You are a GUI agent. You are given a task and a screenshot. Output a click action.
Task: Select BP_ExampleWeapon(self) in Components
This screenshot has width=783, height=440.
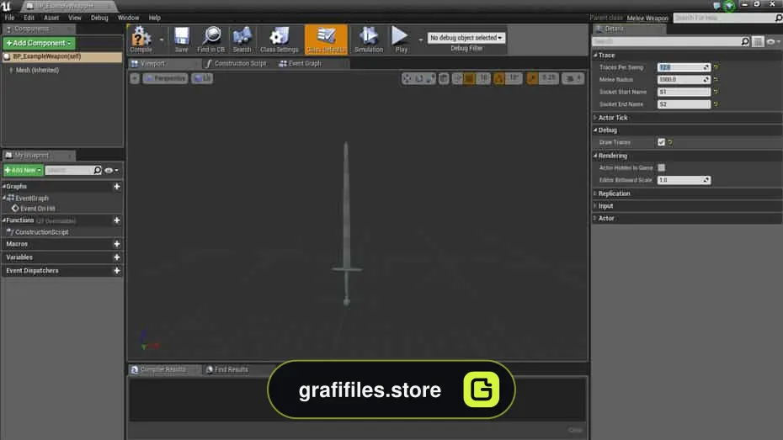[x=62, y=57]
